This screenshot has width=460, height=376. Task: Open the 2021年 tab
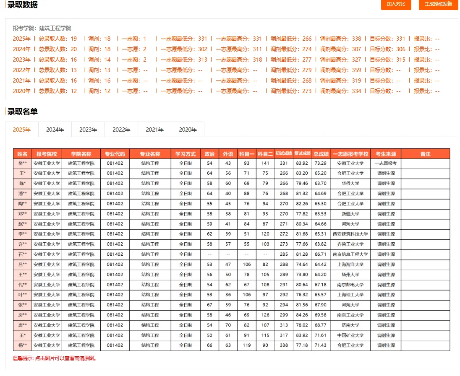154,130
